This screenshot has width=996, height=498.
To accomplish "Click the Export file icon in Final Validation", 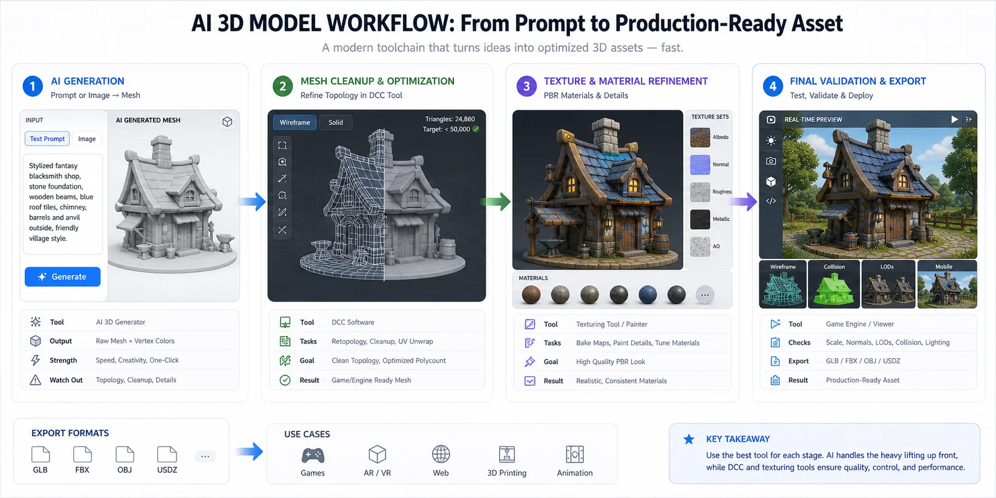I will [x=775, y=361].
